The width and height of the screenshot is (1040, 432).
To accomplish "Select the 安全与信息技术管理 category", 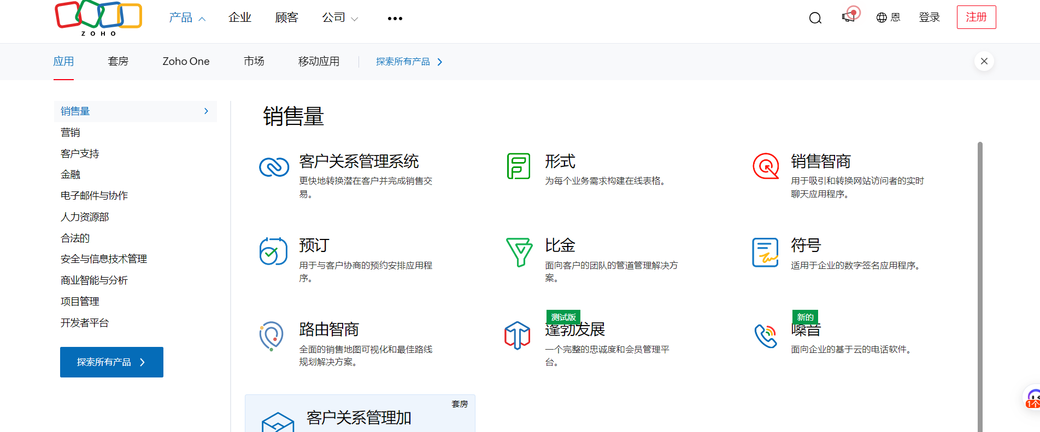I will tap(104, 259).
